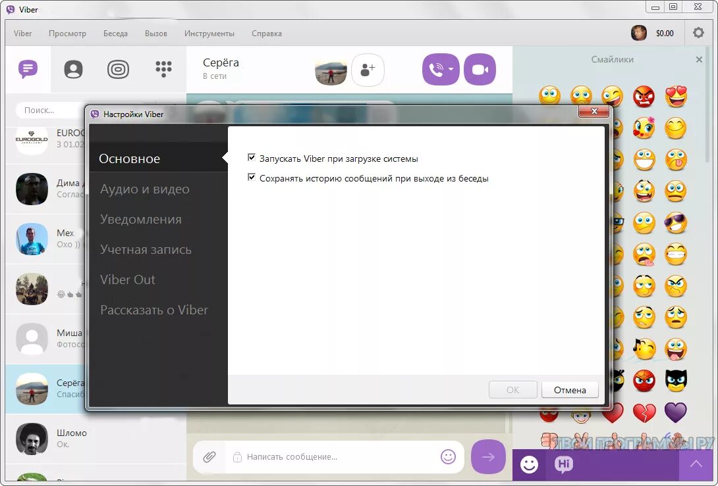Start a video call with Серёга
This screenshot has height=486, width=718.
tap(480, 70)
